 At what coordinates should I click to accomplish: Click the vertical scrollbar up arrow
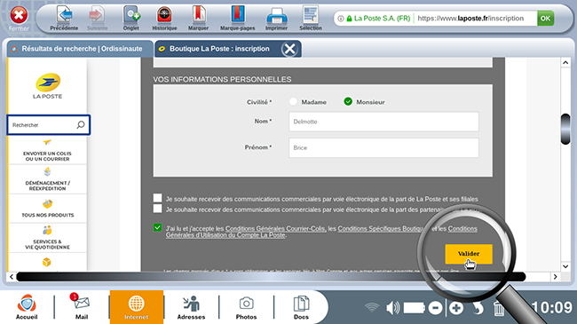tap(565, 63)
